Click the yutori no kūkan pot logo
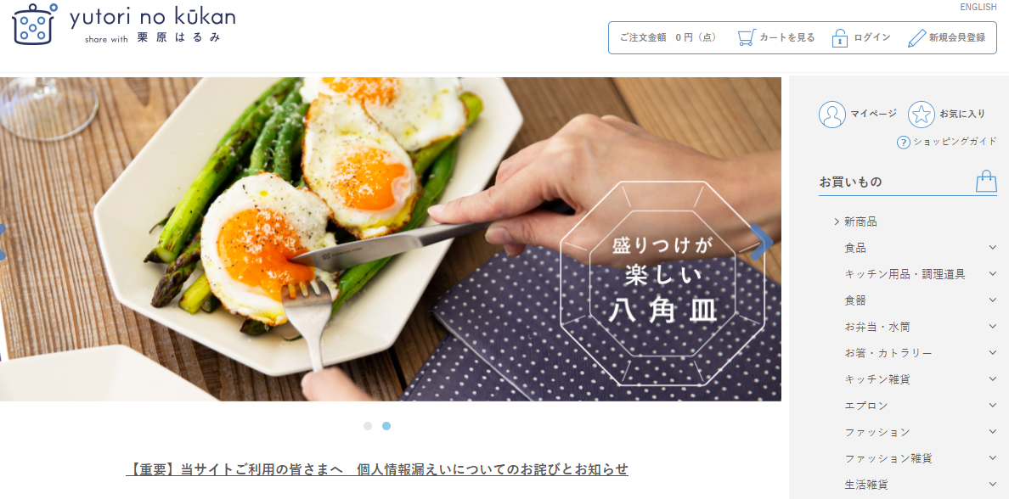Image resolution: width=1009 pixels, height=499 pixels. pyautogui.click(x=35, y=24)
